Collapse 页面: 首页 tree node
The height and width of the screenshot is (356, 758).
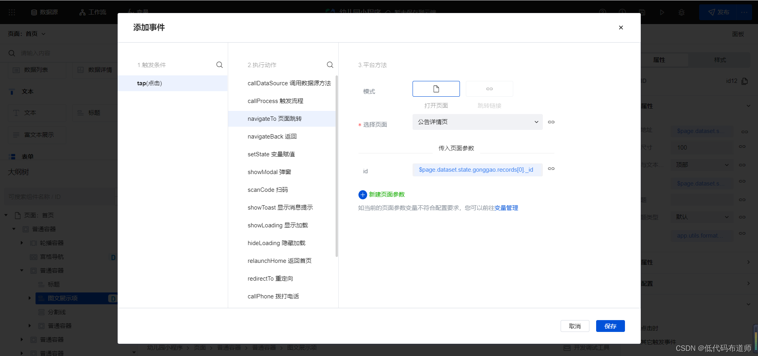click(6, 215)
